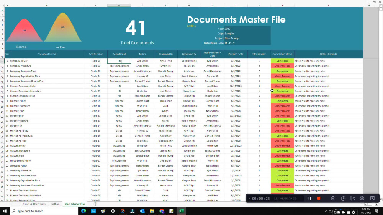Select the Date Rules M - D - Y field
383x215 pixels.
[x=247, y=43]
